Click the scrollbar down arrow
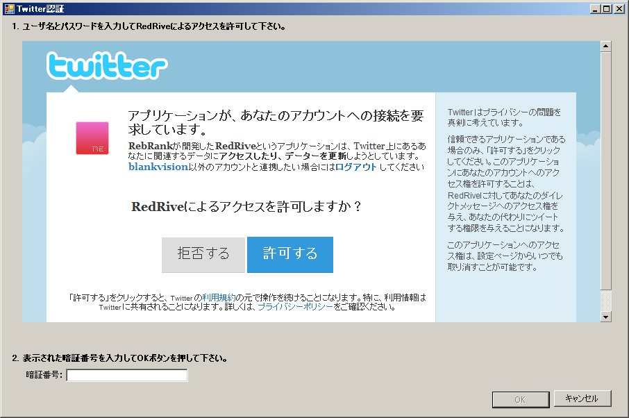The height and width of the screenshot is (418, 629). click(x=605, y=317)
